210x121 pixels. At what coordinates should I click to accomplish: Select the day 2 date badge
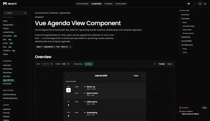(x=69, y=90)
